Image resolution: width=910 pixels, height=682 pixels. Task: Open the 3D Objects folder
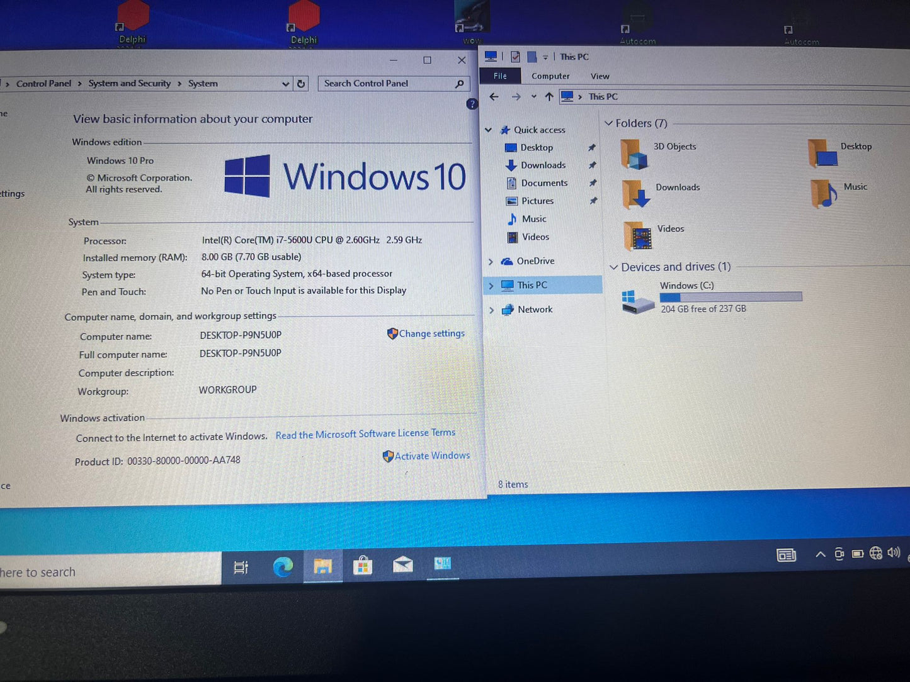click(x=659, y=154)
